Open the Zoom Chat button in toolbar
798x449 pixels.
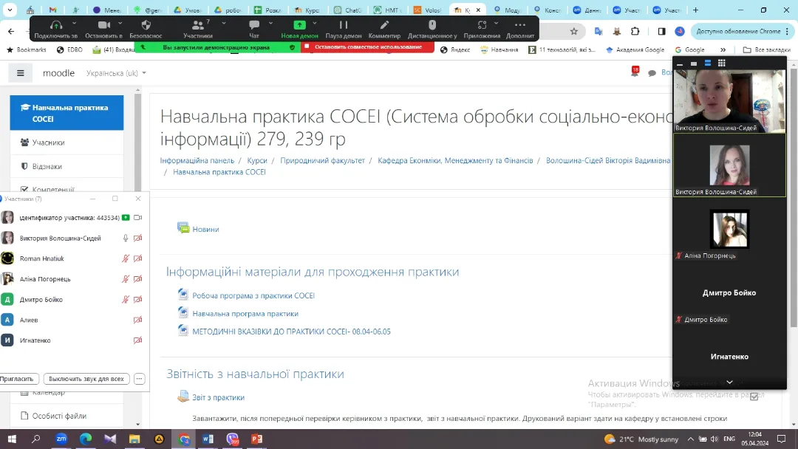click(254, 28)
